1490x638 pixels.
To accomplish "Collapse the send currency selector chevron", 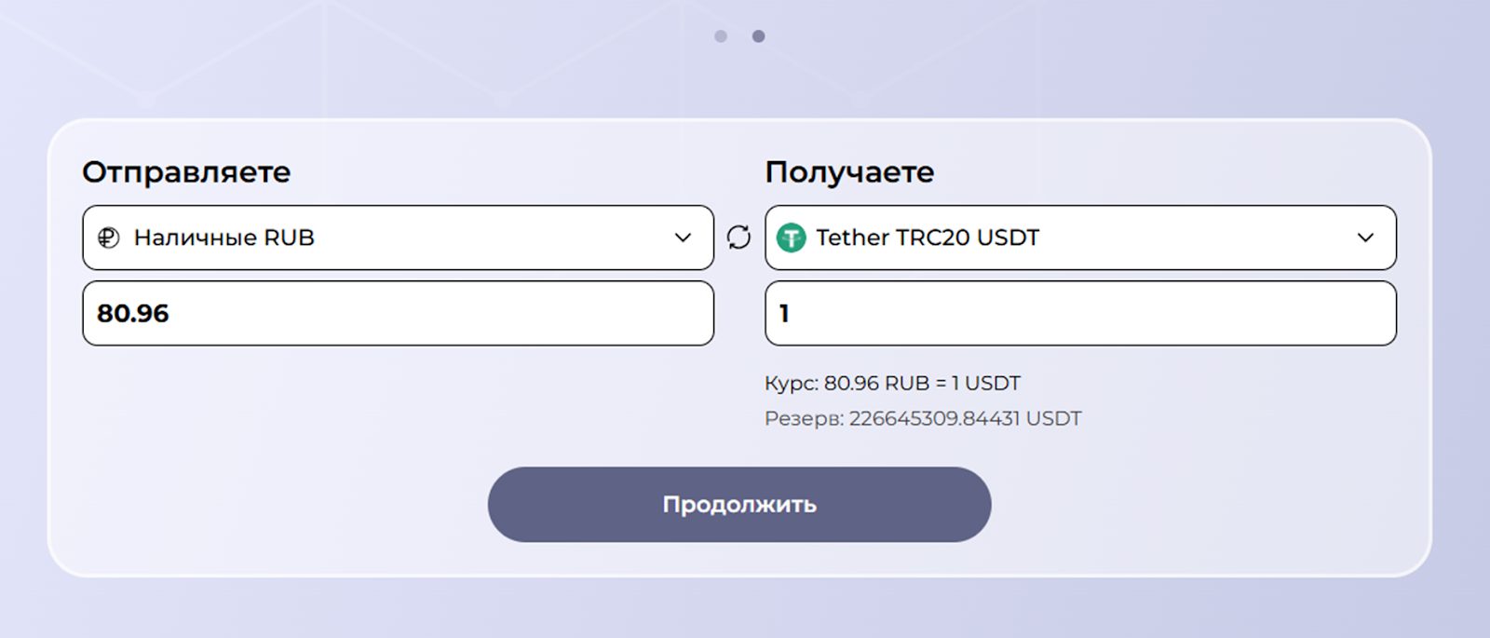I will point(683,238).
